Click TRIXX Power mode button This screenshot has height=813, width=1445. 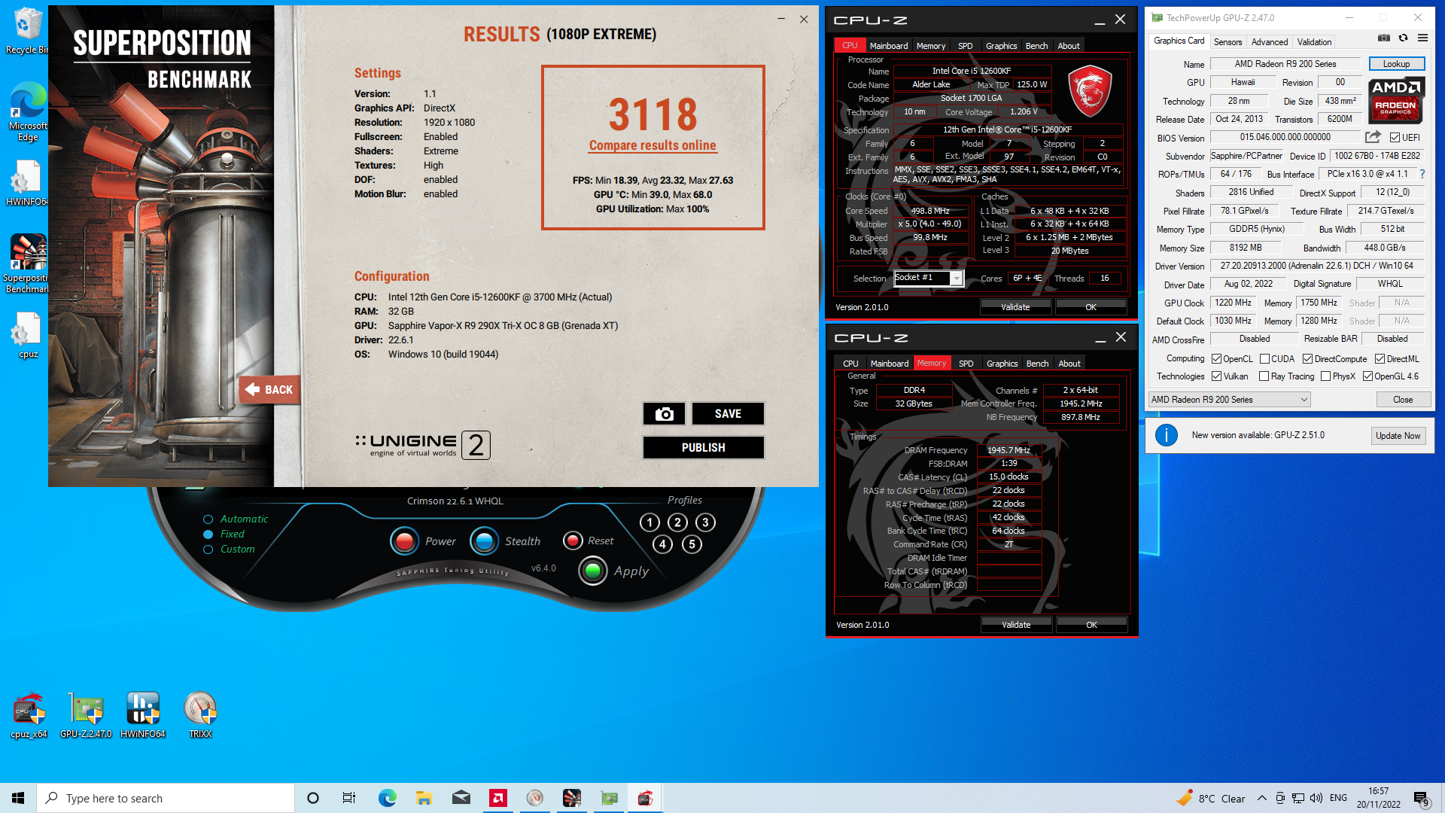tap(404, 540)
